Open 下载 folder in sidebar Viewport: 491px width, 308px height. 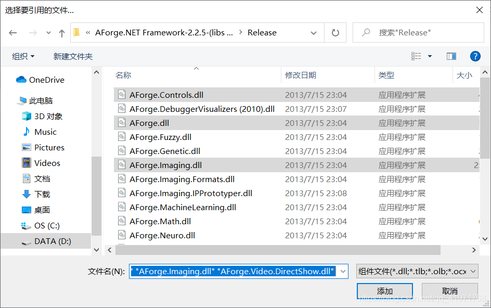(36, 194)
